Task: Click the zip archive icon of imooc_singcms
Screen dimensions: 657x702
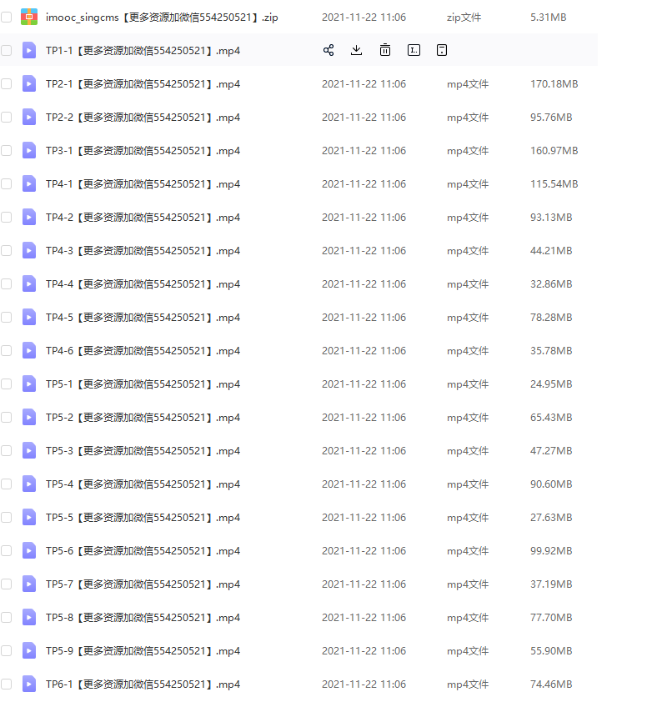Action: pyautogui.click(x=29, y=17)
